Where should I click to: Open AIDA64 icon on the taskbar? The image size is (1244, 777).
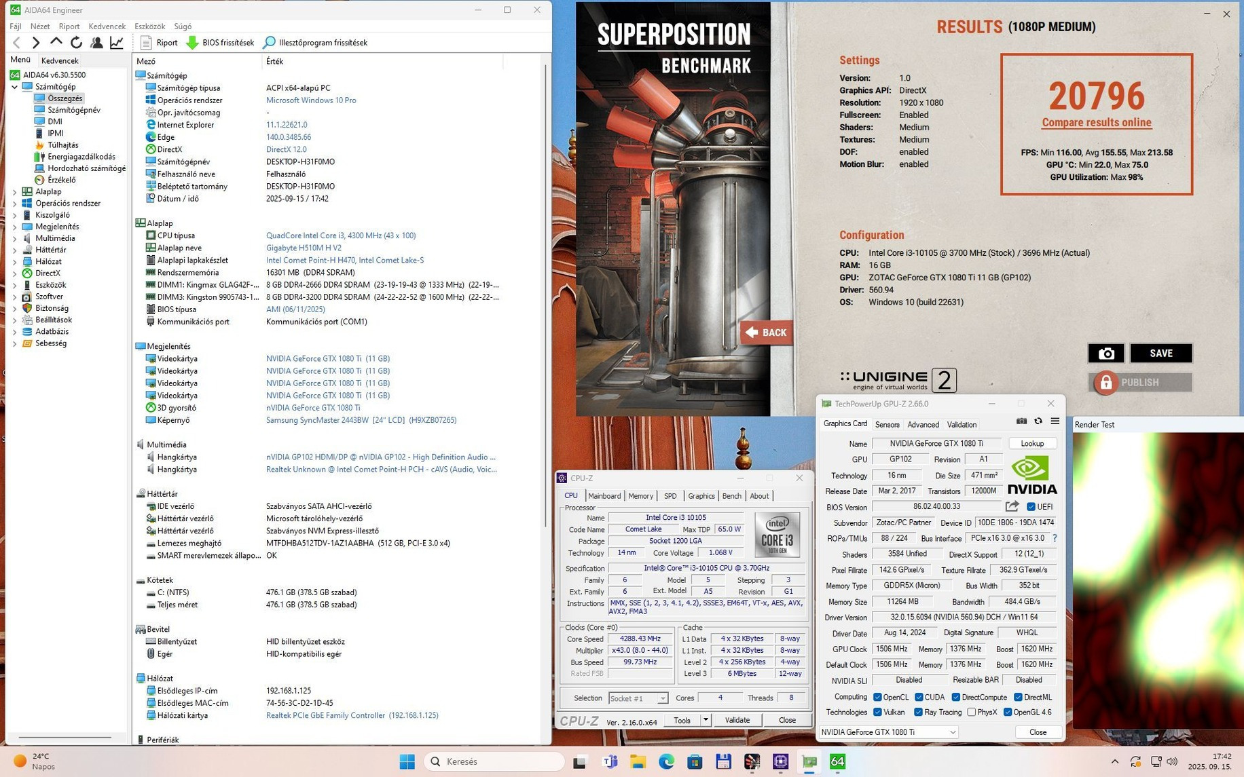point(837,761)
